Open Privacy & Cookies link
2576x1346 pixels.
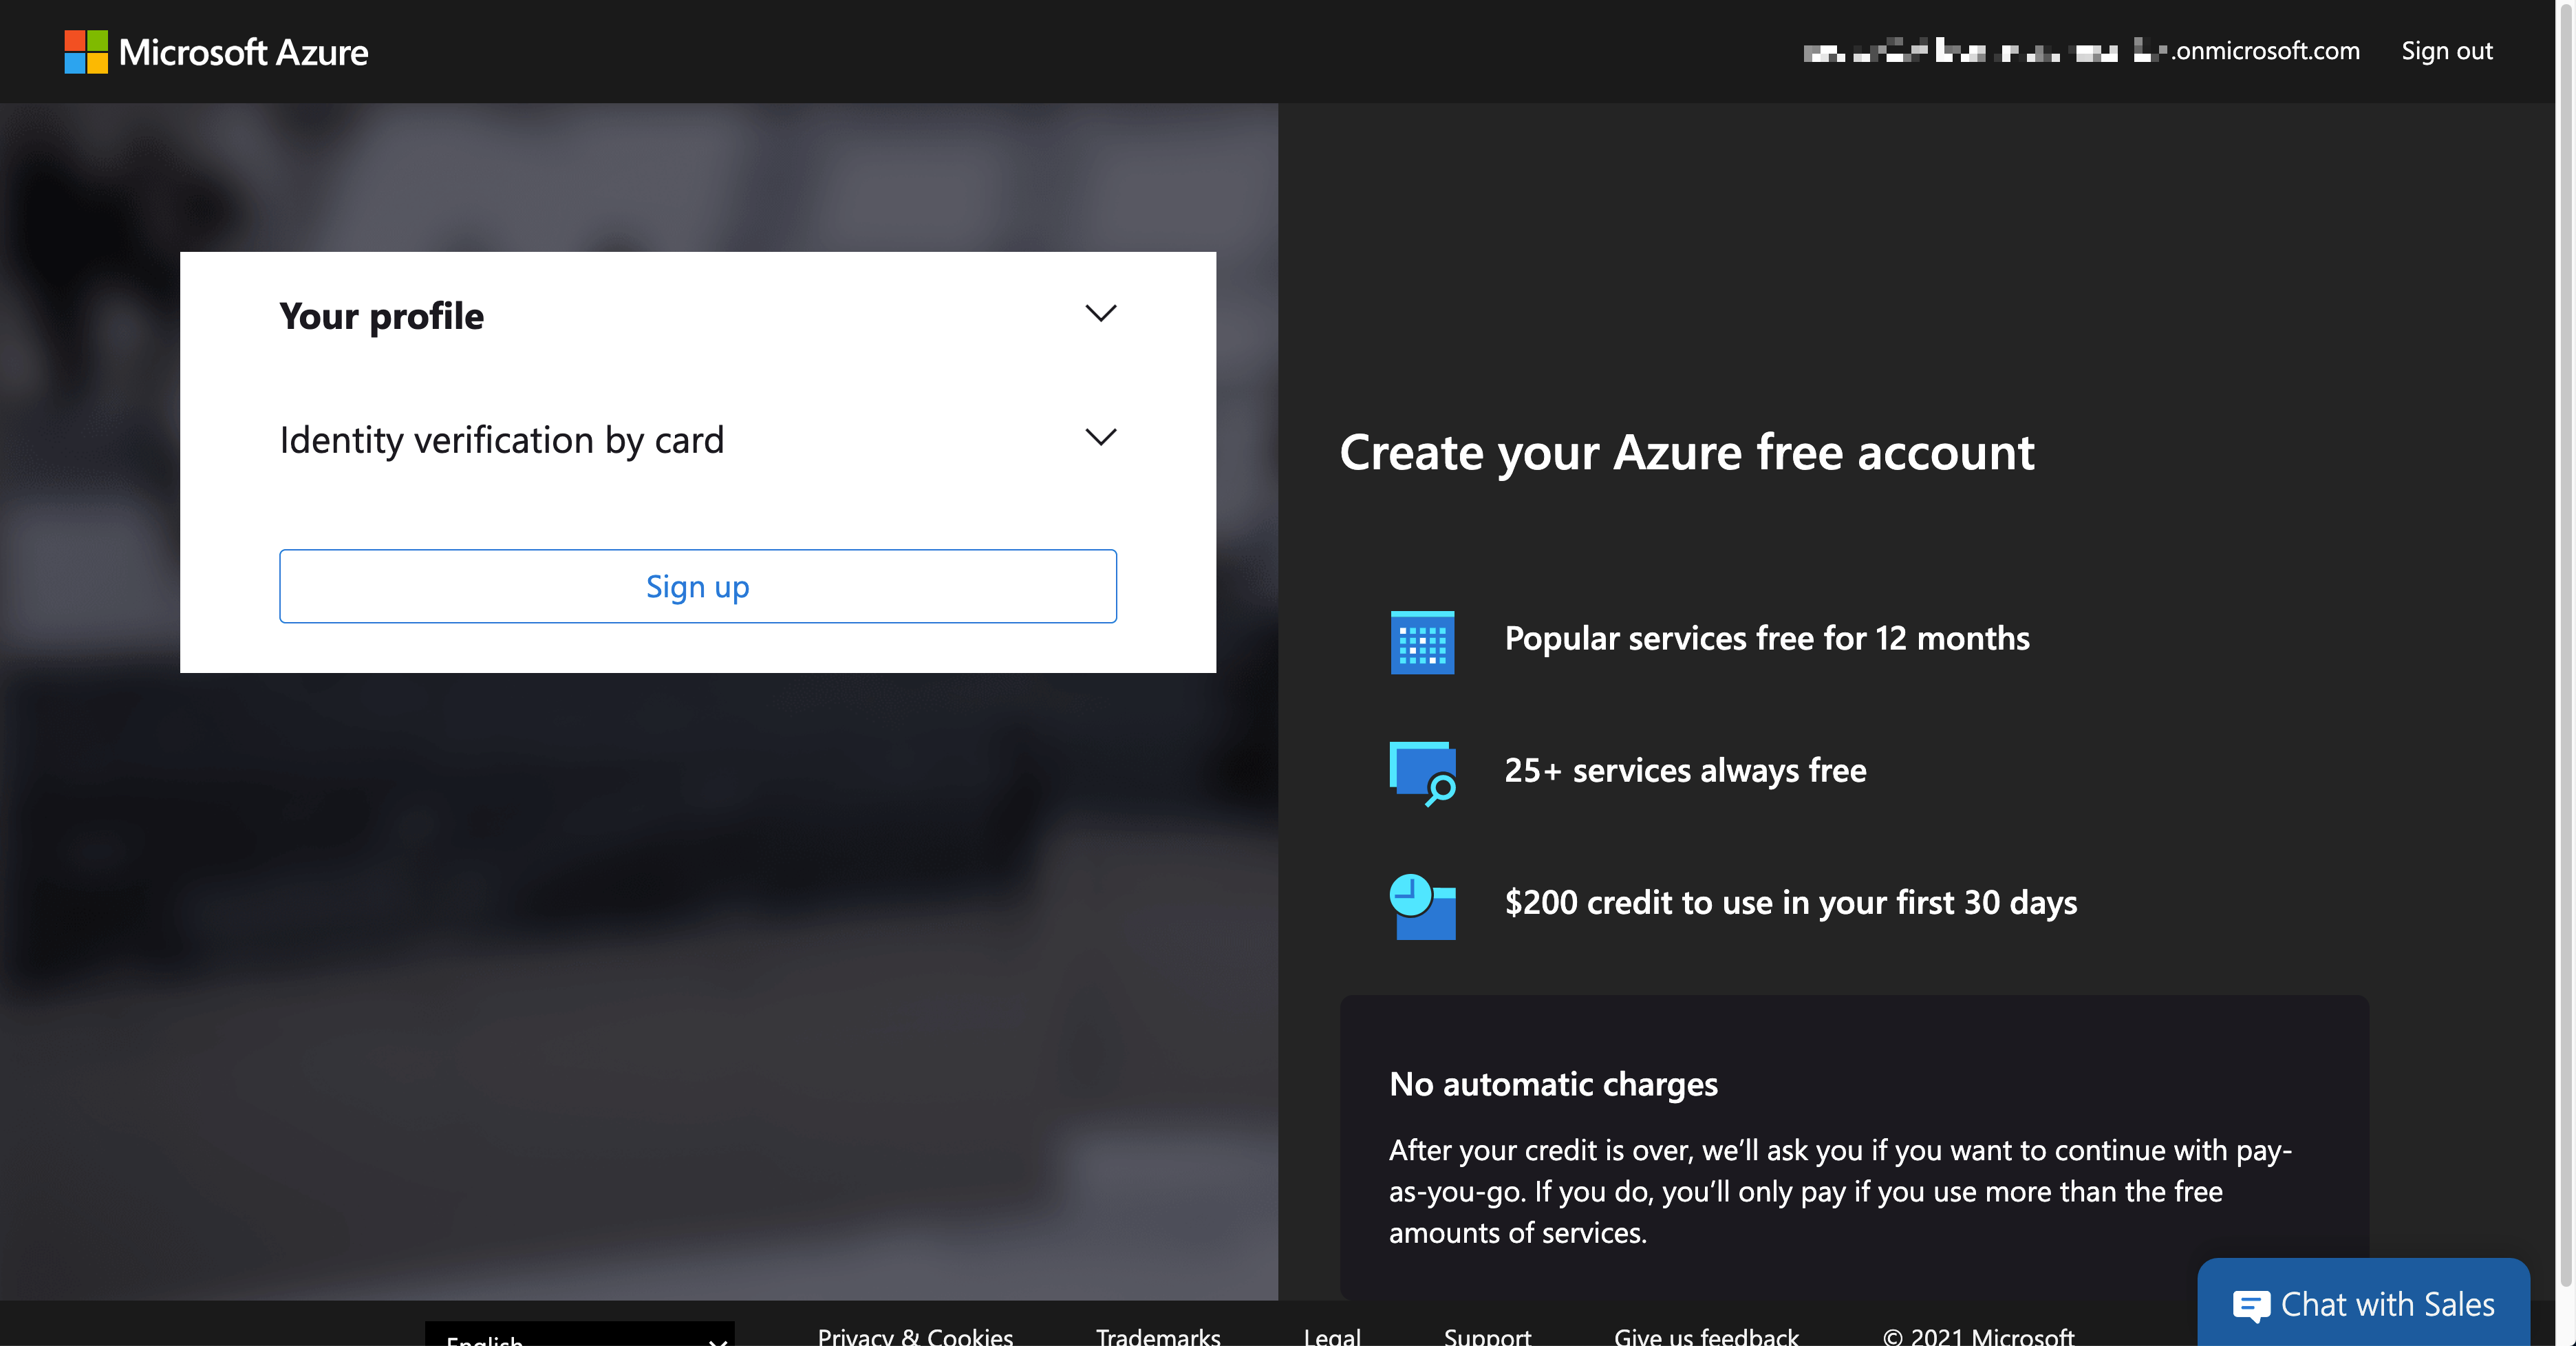pos(915,1336)
